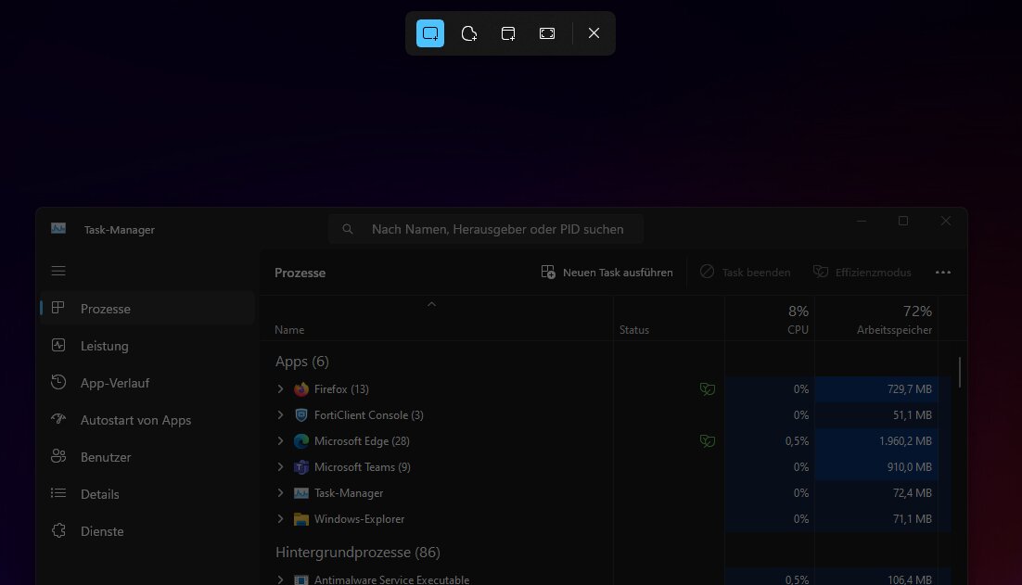
Task: Select freeform snip mode icon
Action: coord(469,33)
